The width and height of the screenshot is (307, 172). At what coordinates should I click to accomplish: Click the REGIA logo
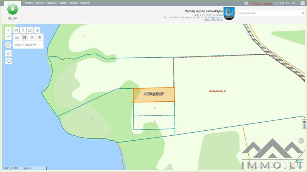tap(13, 12)
